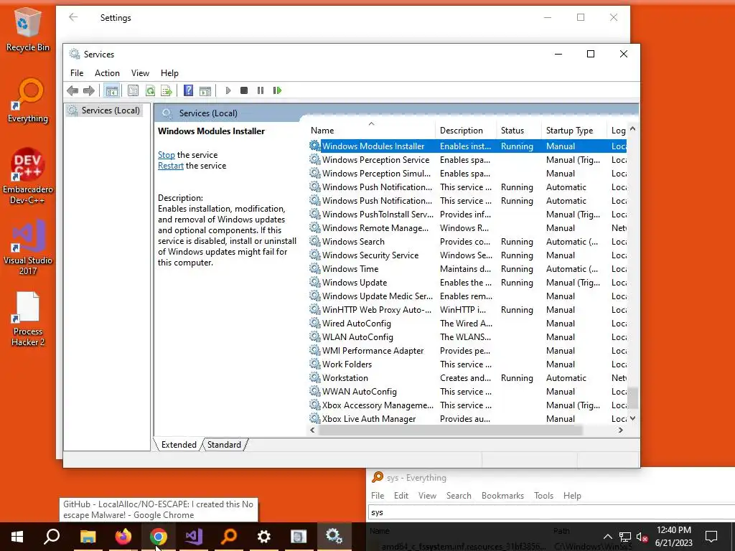Click the Forward arrow in Services toolbar
The image size is (735, 551).
coord(89,90)
